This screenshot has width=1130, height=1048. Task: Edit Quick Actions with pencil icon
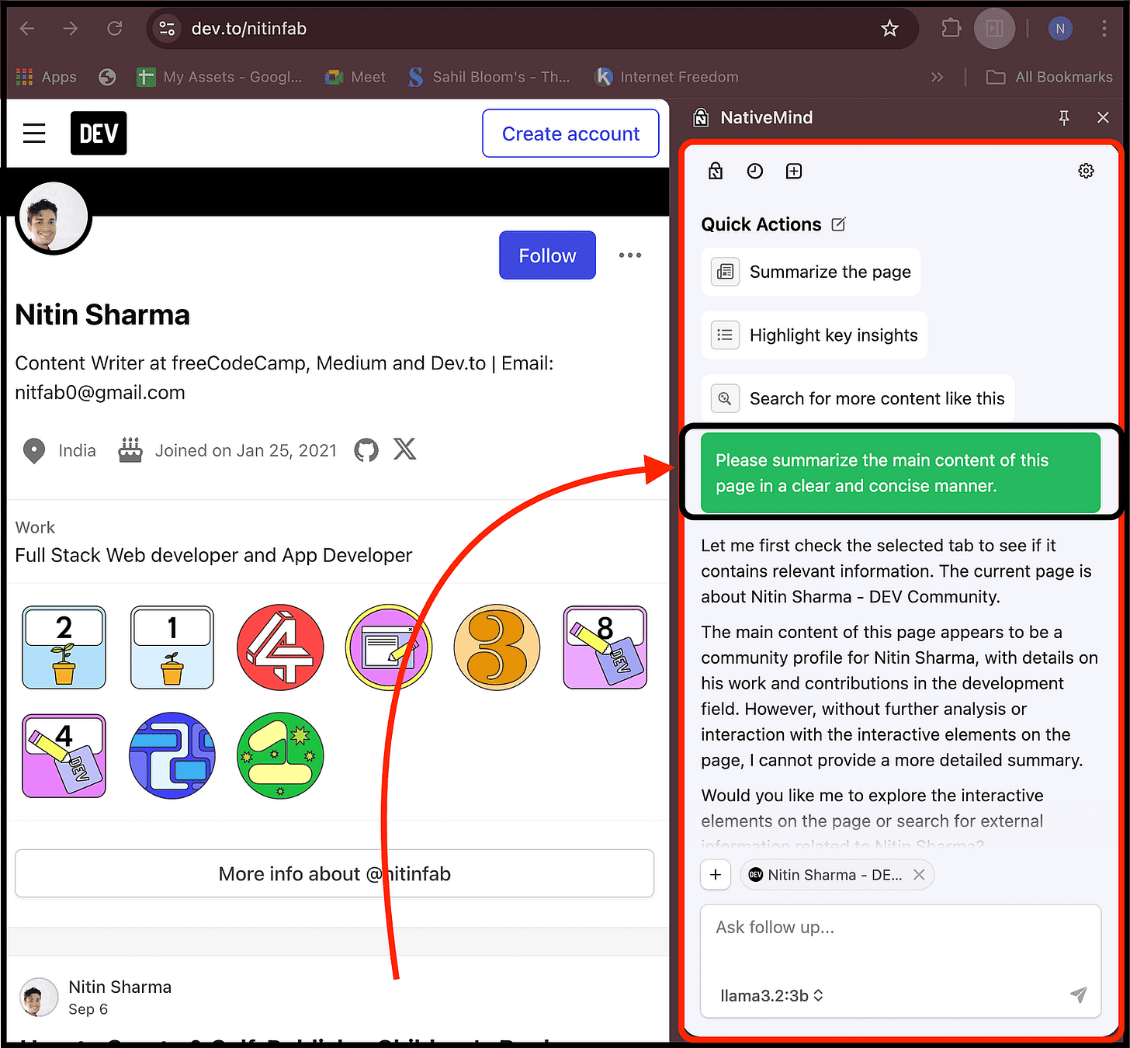(838, 224)
